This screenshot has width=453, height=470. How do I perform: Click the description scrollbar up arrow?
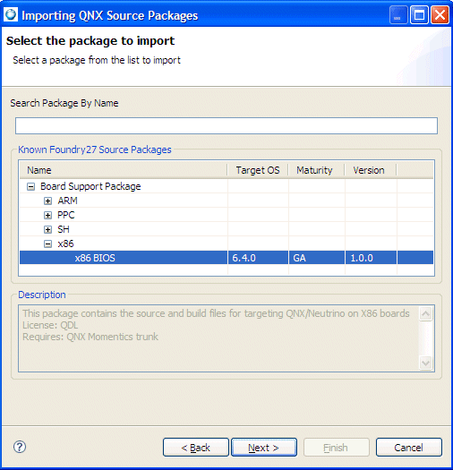(x=426, y=314)
